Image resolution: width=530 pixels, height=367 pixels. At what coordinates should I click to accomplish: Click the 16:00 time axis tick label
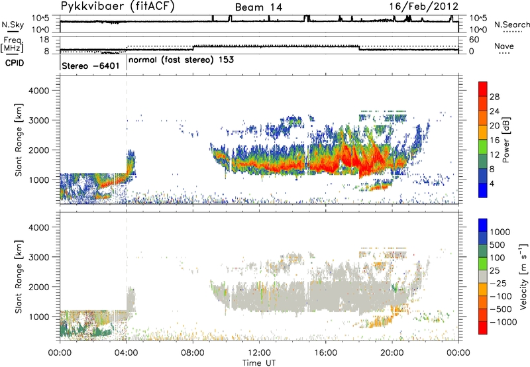point(325,353)
